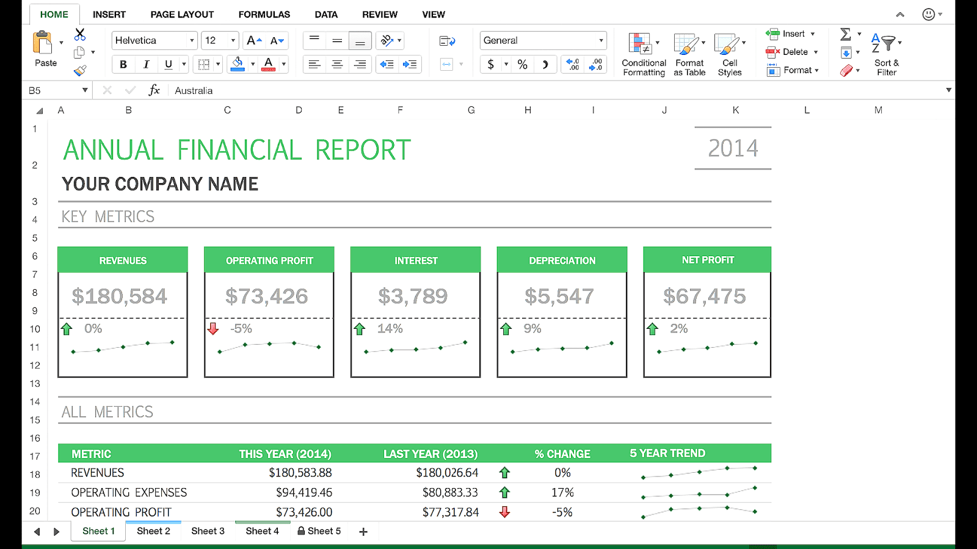The width and height of the screenshot is (977, 549).
Task: Increase font size with large A
Action: pos(254,40)
